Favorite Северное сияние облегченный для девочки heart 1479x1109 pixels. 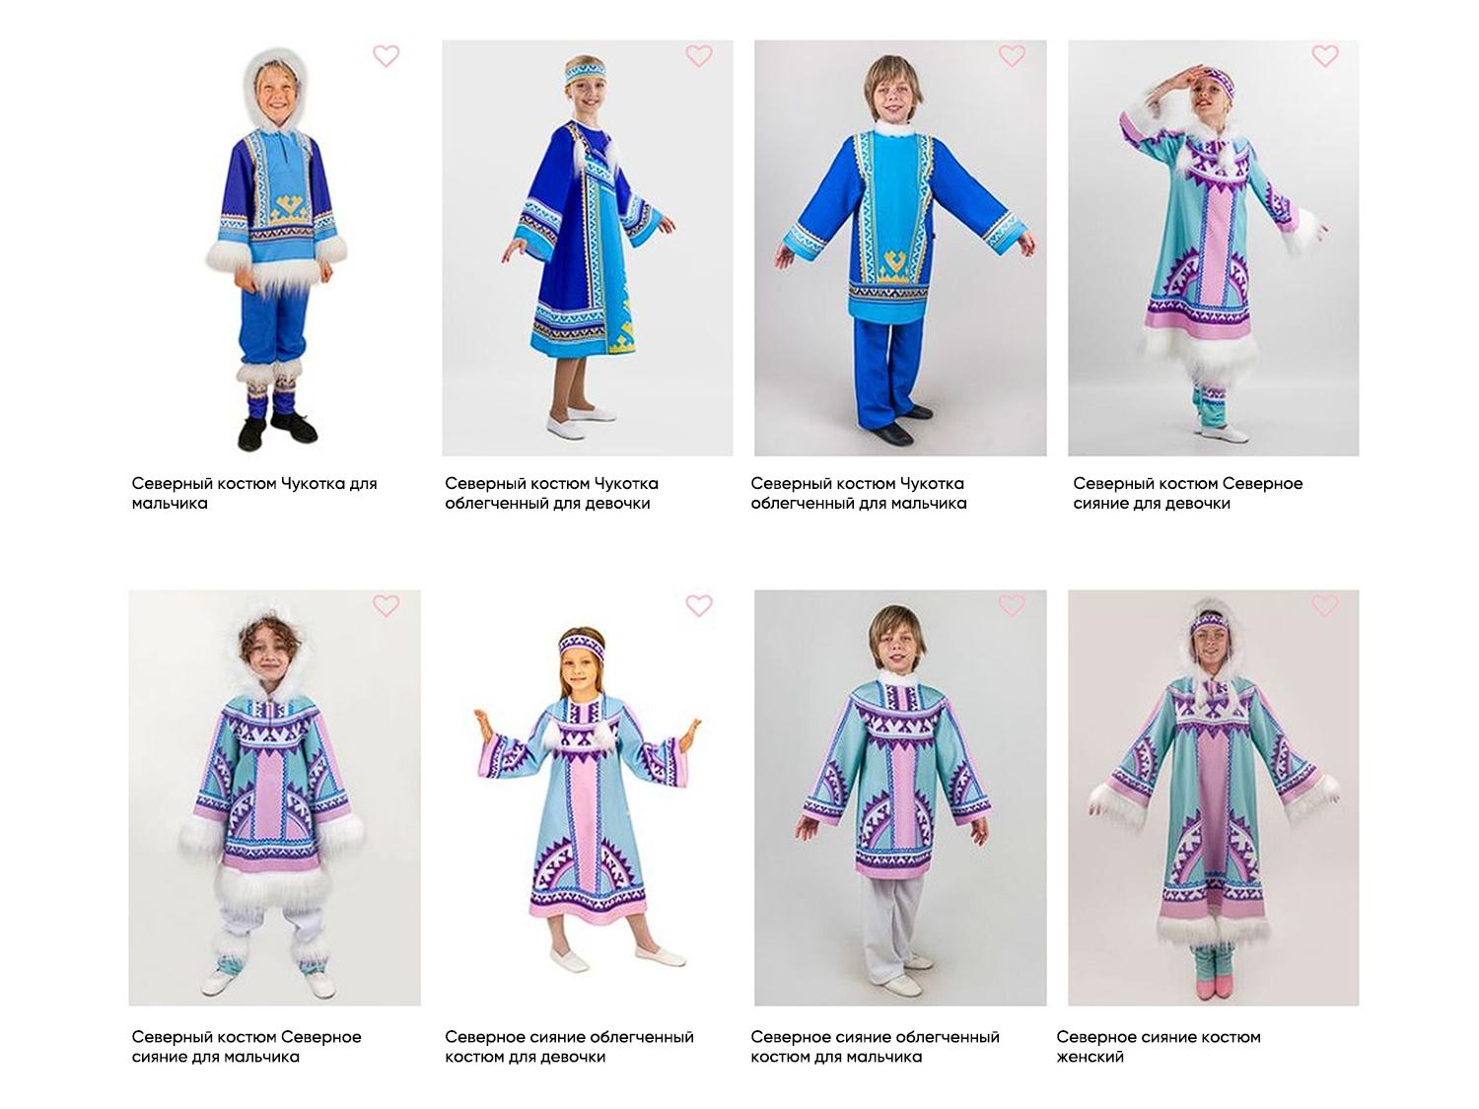(x=699, y=605)
